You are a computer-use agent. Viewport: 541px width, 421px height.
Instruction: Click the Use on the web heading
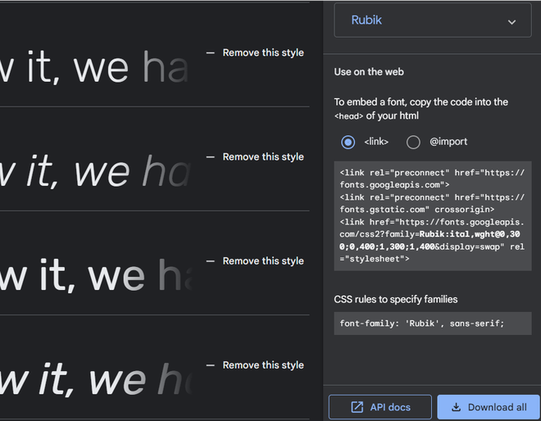click(369, 72)
